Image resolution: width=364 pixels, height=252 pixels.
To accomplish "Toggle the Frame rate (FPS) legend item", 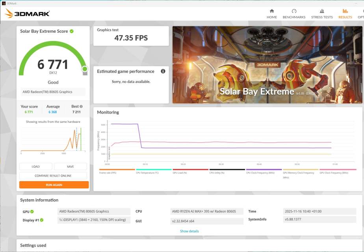I will coord(109,172).
